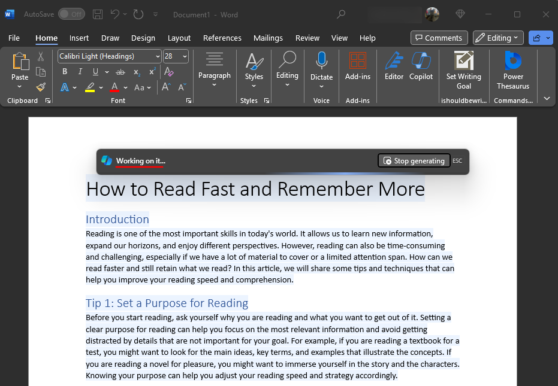Apply subscript formatting
The width and height of the screenshot is (558, 386).
pos(137,72)
